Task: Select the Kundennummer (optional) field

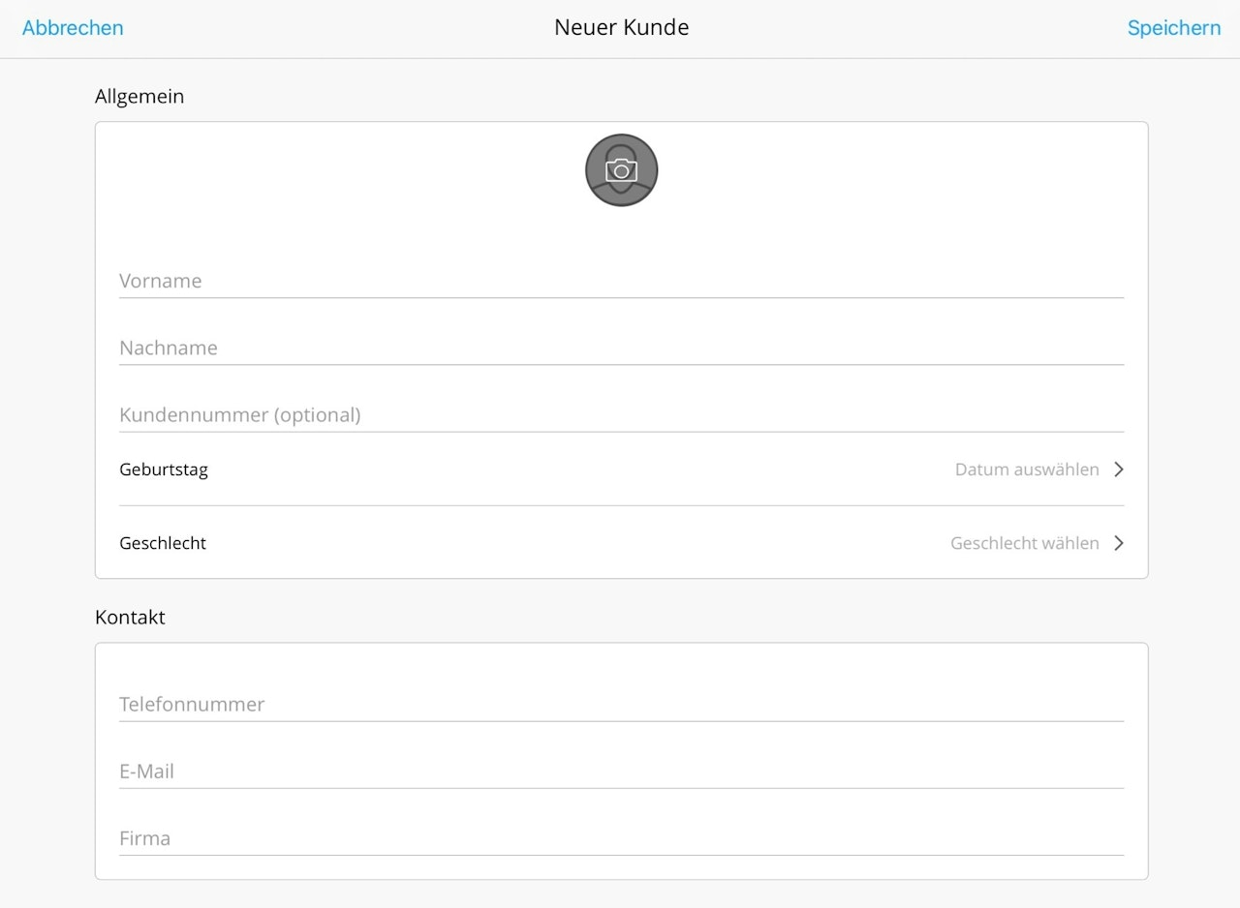Action: [x=621, y=414]
